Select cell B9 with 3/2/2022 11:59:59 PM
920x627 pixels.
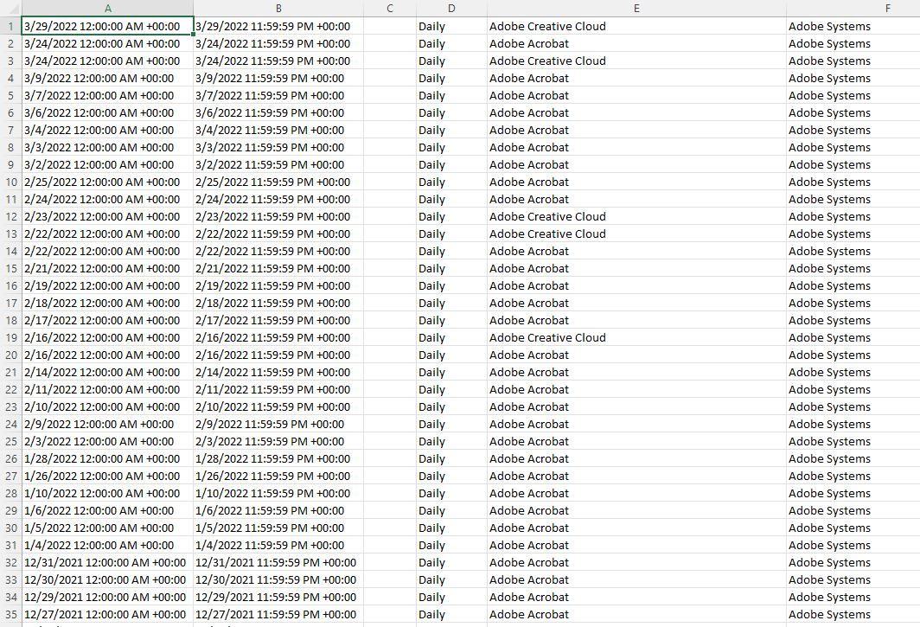tap(278, 165)
